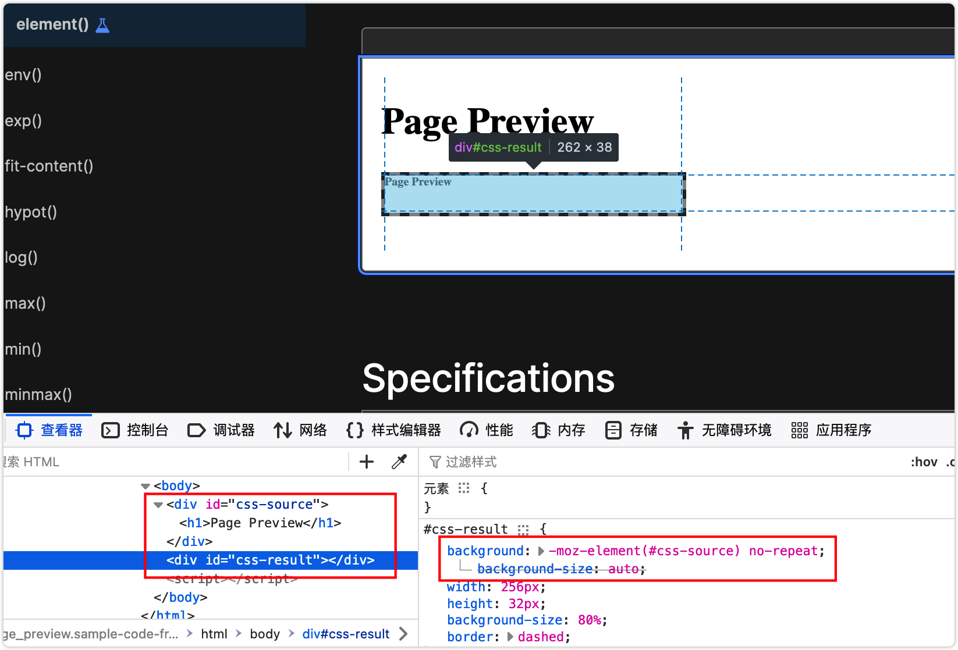This screenshot has height=650, width=958.
Task: Click the border value dashed
Action: pyautogui.click(x=541, y=637)
